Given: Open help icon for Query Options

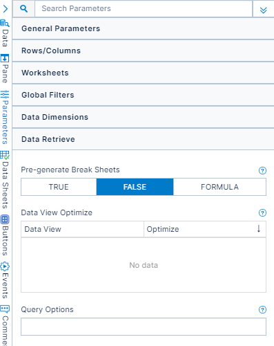Looking at the screenshot, I should tap(262, 309).
